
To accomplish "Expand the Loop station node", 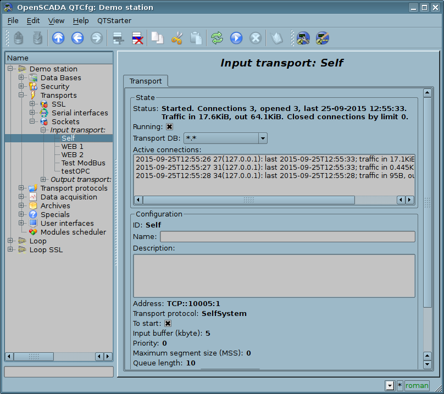I will pyautogui.click(x=10, y=241).
